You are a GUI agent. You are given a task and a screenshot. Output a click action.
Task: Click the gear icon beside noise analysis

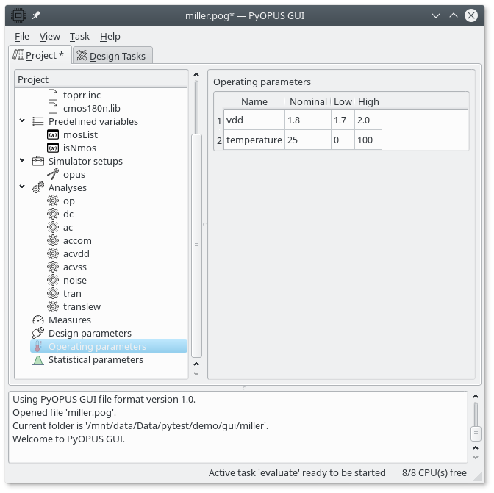point(53,281)
